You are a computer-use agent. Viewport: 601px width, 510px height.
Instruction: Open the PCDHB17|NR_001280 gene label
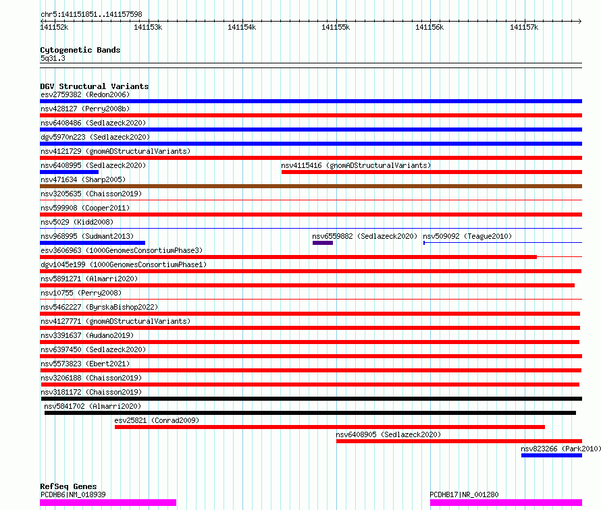464,494
